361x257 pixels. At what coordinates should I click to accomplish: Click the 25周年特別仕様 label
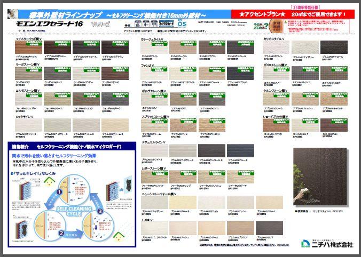pos(305,7)
